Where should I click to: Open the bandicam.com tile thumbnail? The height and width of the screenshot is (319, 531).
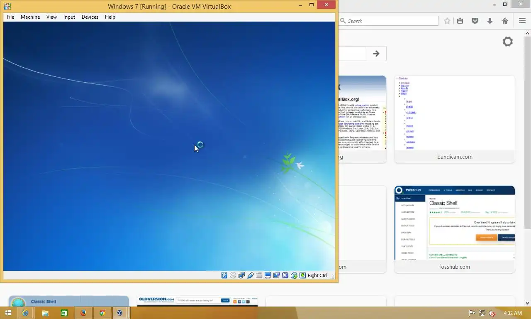click(455, 113)
